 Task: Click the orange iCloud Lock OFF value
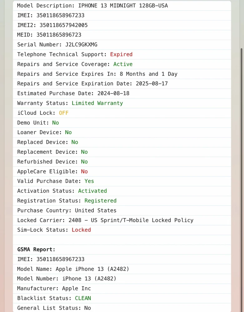(x=63, y=113)
